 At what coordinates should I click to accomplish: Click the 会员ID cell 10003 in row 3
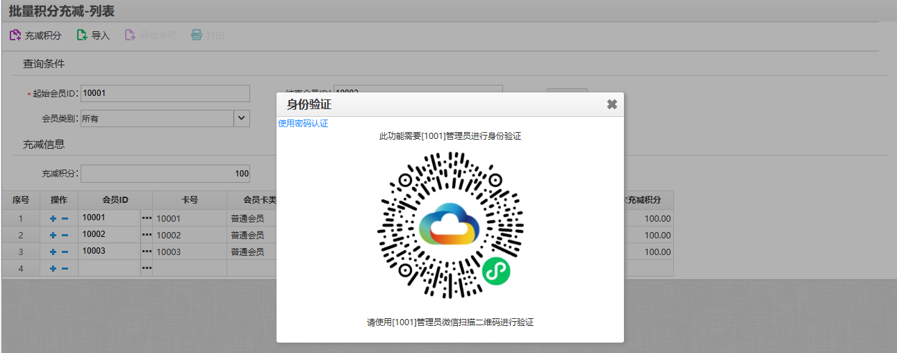coord(110,251)
